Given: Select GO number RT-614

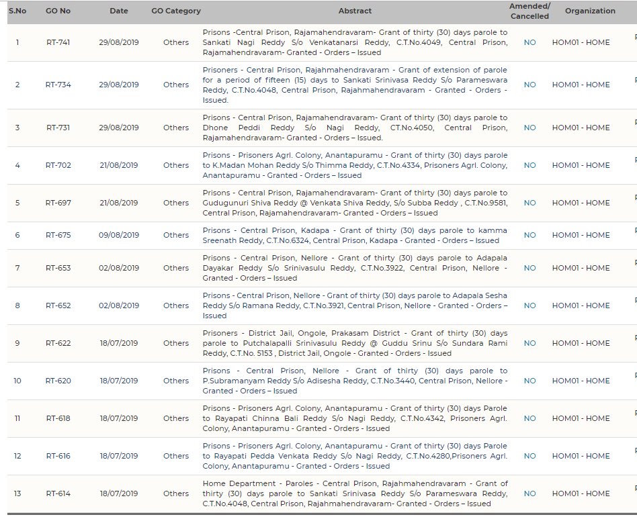Looking at the screenshot, I should click(58, 494).
